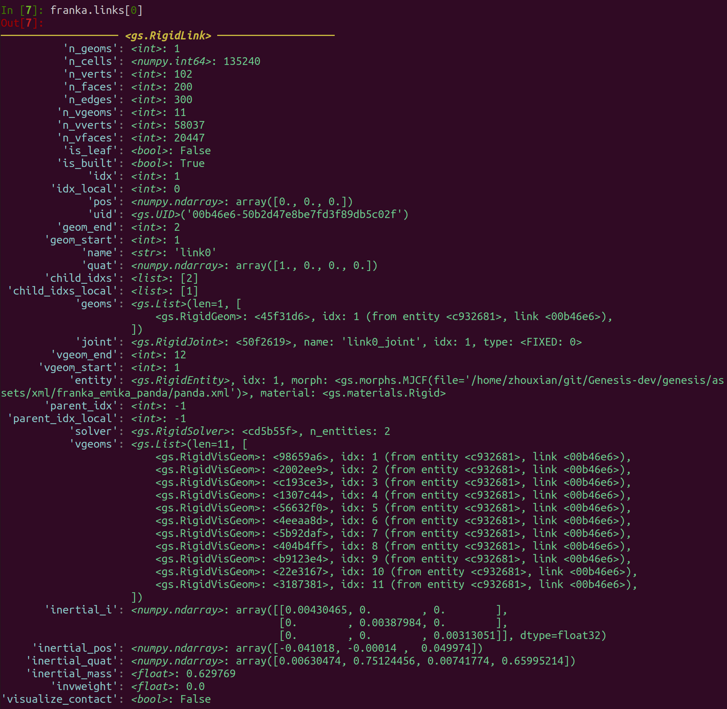
Task: Click the RigidVisGeom entry 4eeaa8d
Action: coord(393,520)
